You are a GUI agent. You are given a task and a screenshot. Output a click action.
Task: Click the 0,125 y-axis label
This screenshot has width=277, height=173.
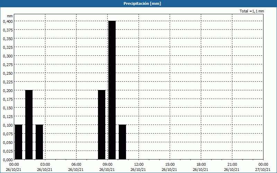pyautogui.click(x=8, y=117)
